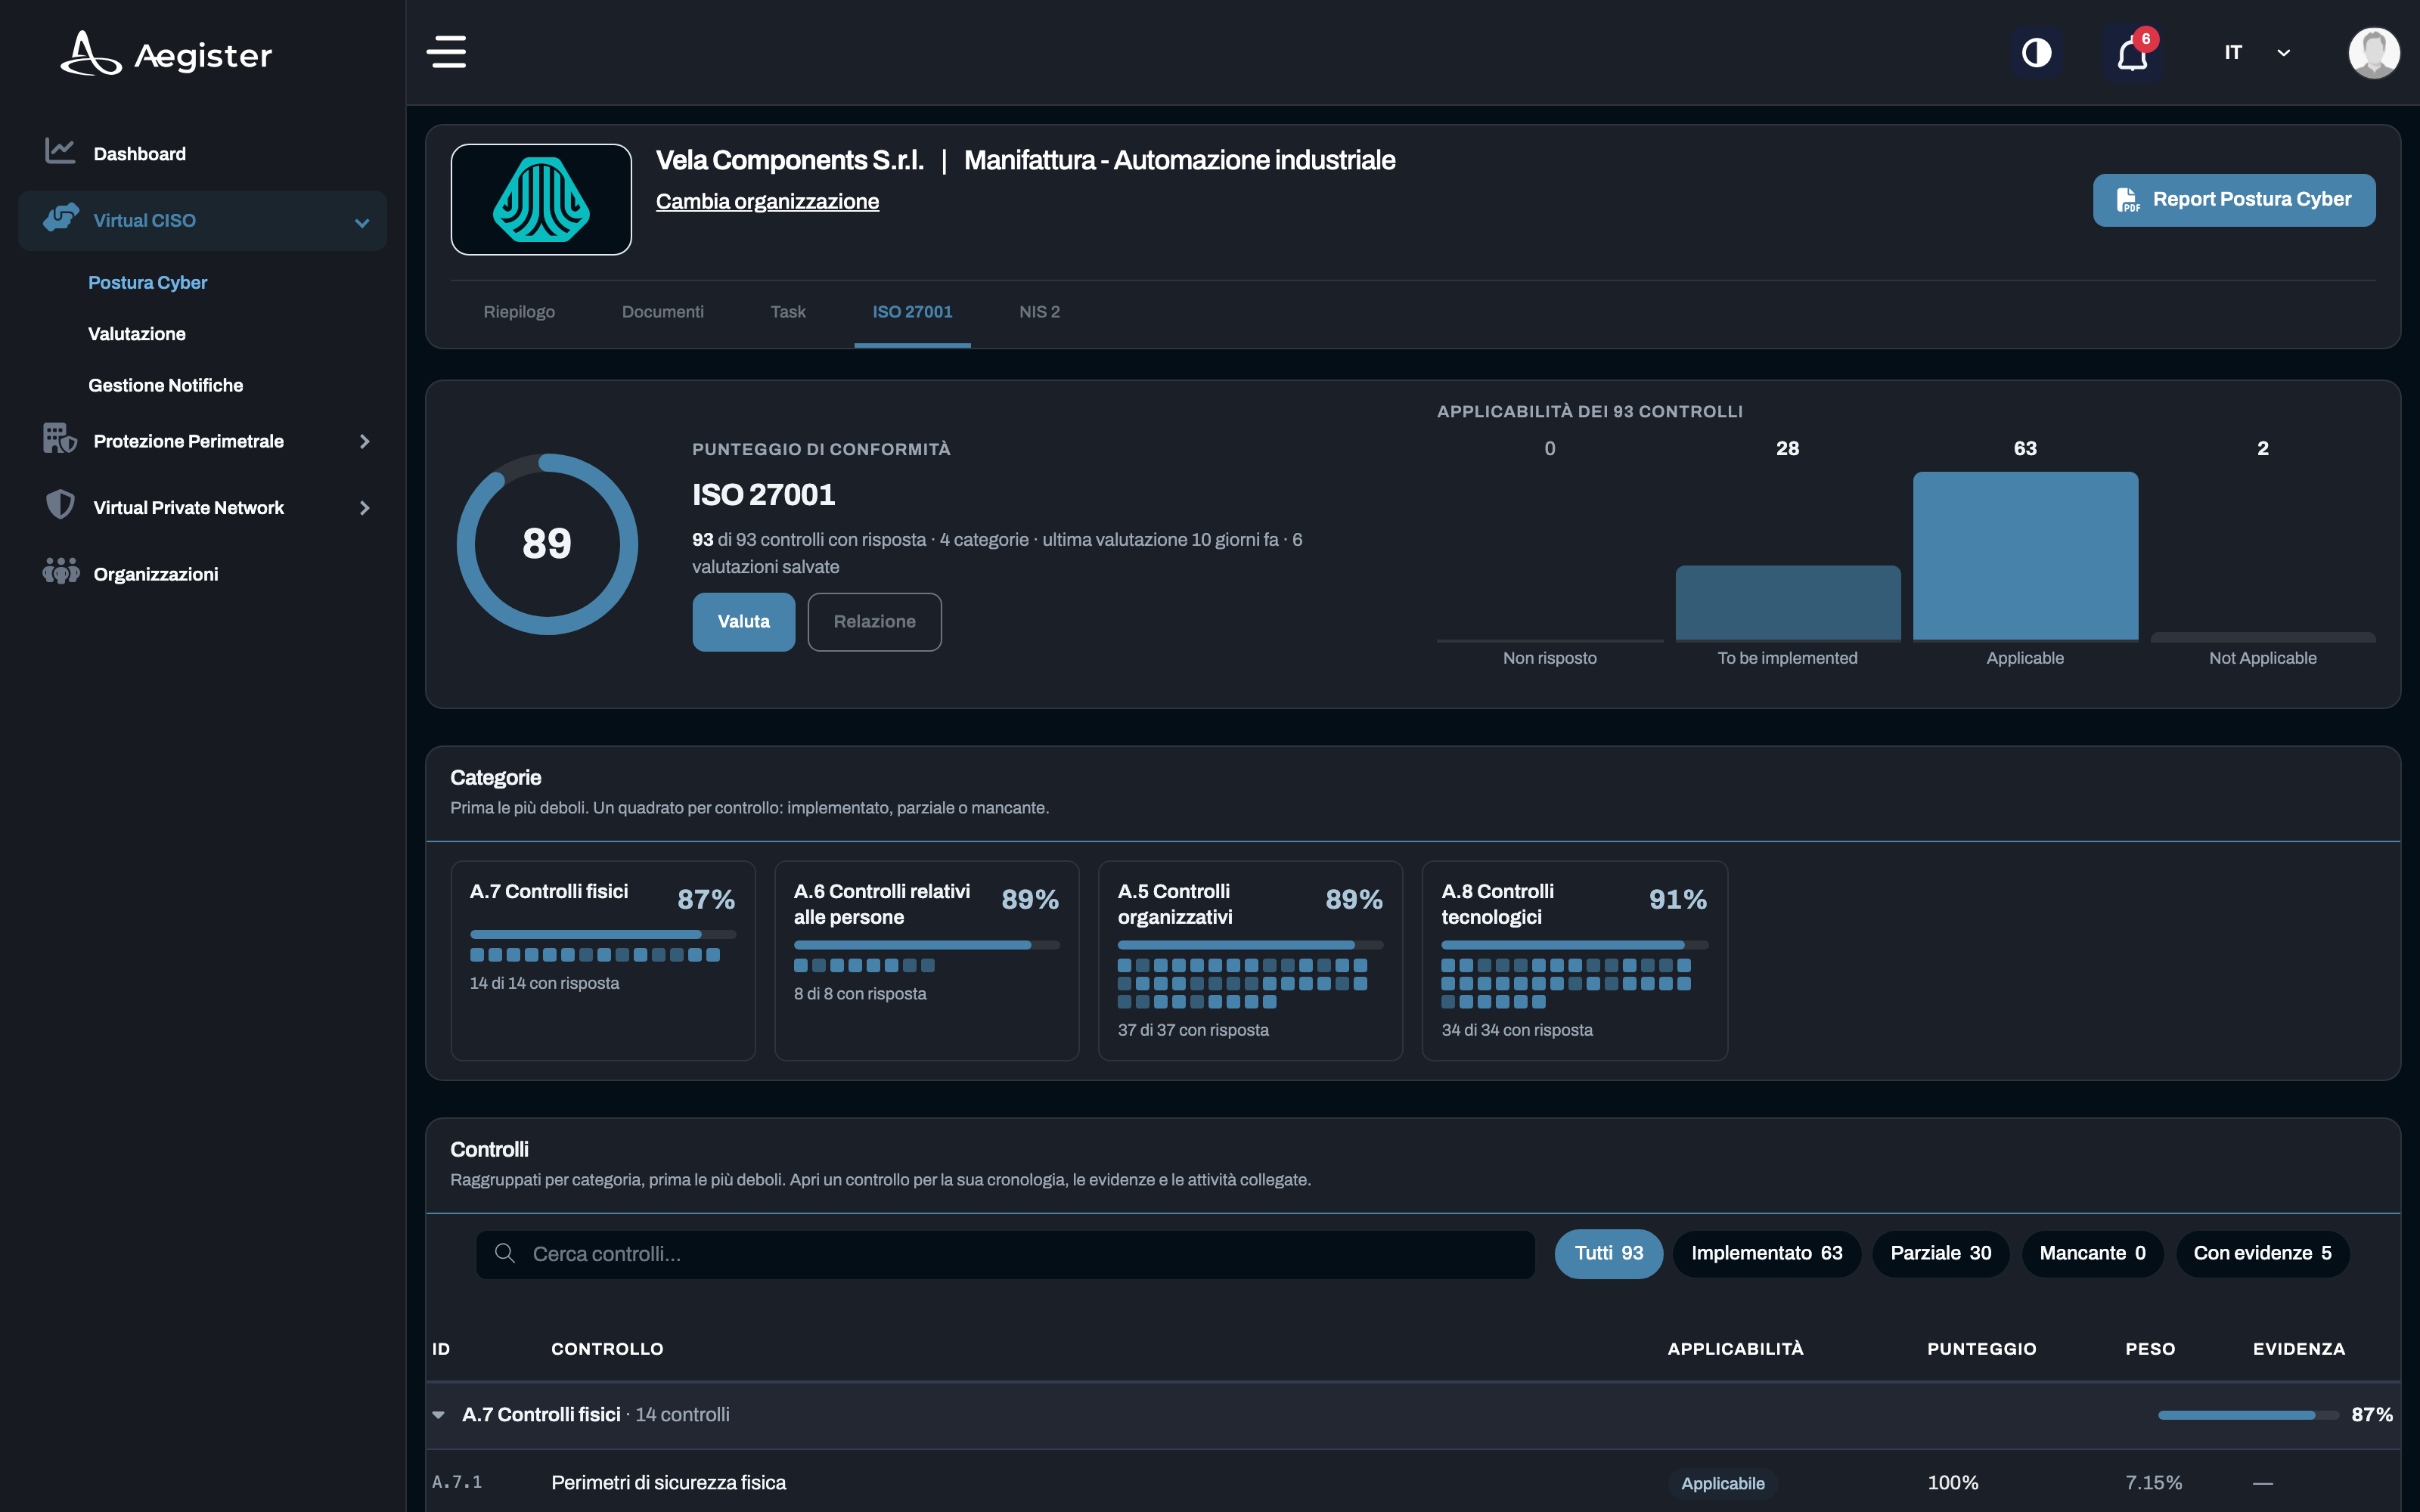Open the Perimetri di sicurezza fisica control
Image resolution: width=2420 pixels, height=1512 pixels.
[x=668, y=1482]
